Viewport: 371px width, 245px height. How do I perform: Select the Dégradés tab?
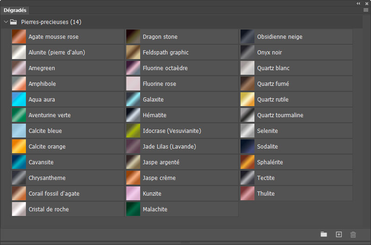(15, 10)
